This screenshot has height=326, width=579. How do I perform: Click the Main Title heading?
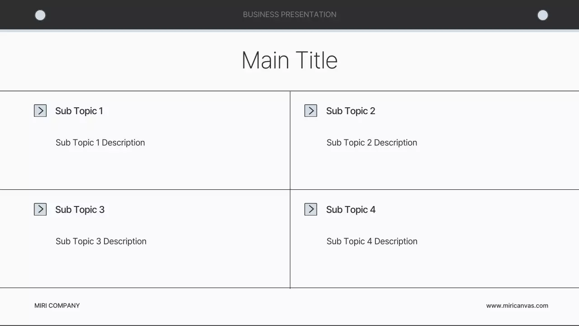[x=289, y=60]
